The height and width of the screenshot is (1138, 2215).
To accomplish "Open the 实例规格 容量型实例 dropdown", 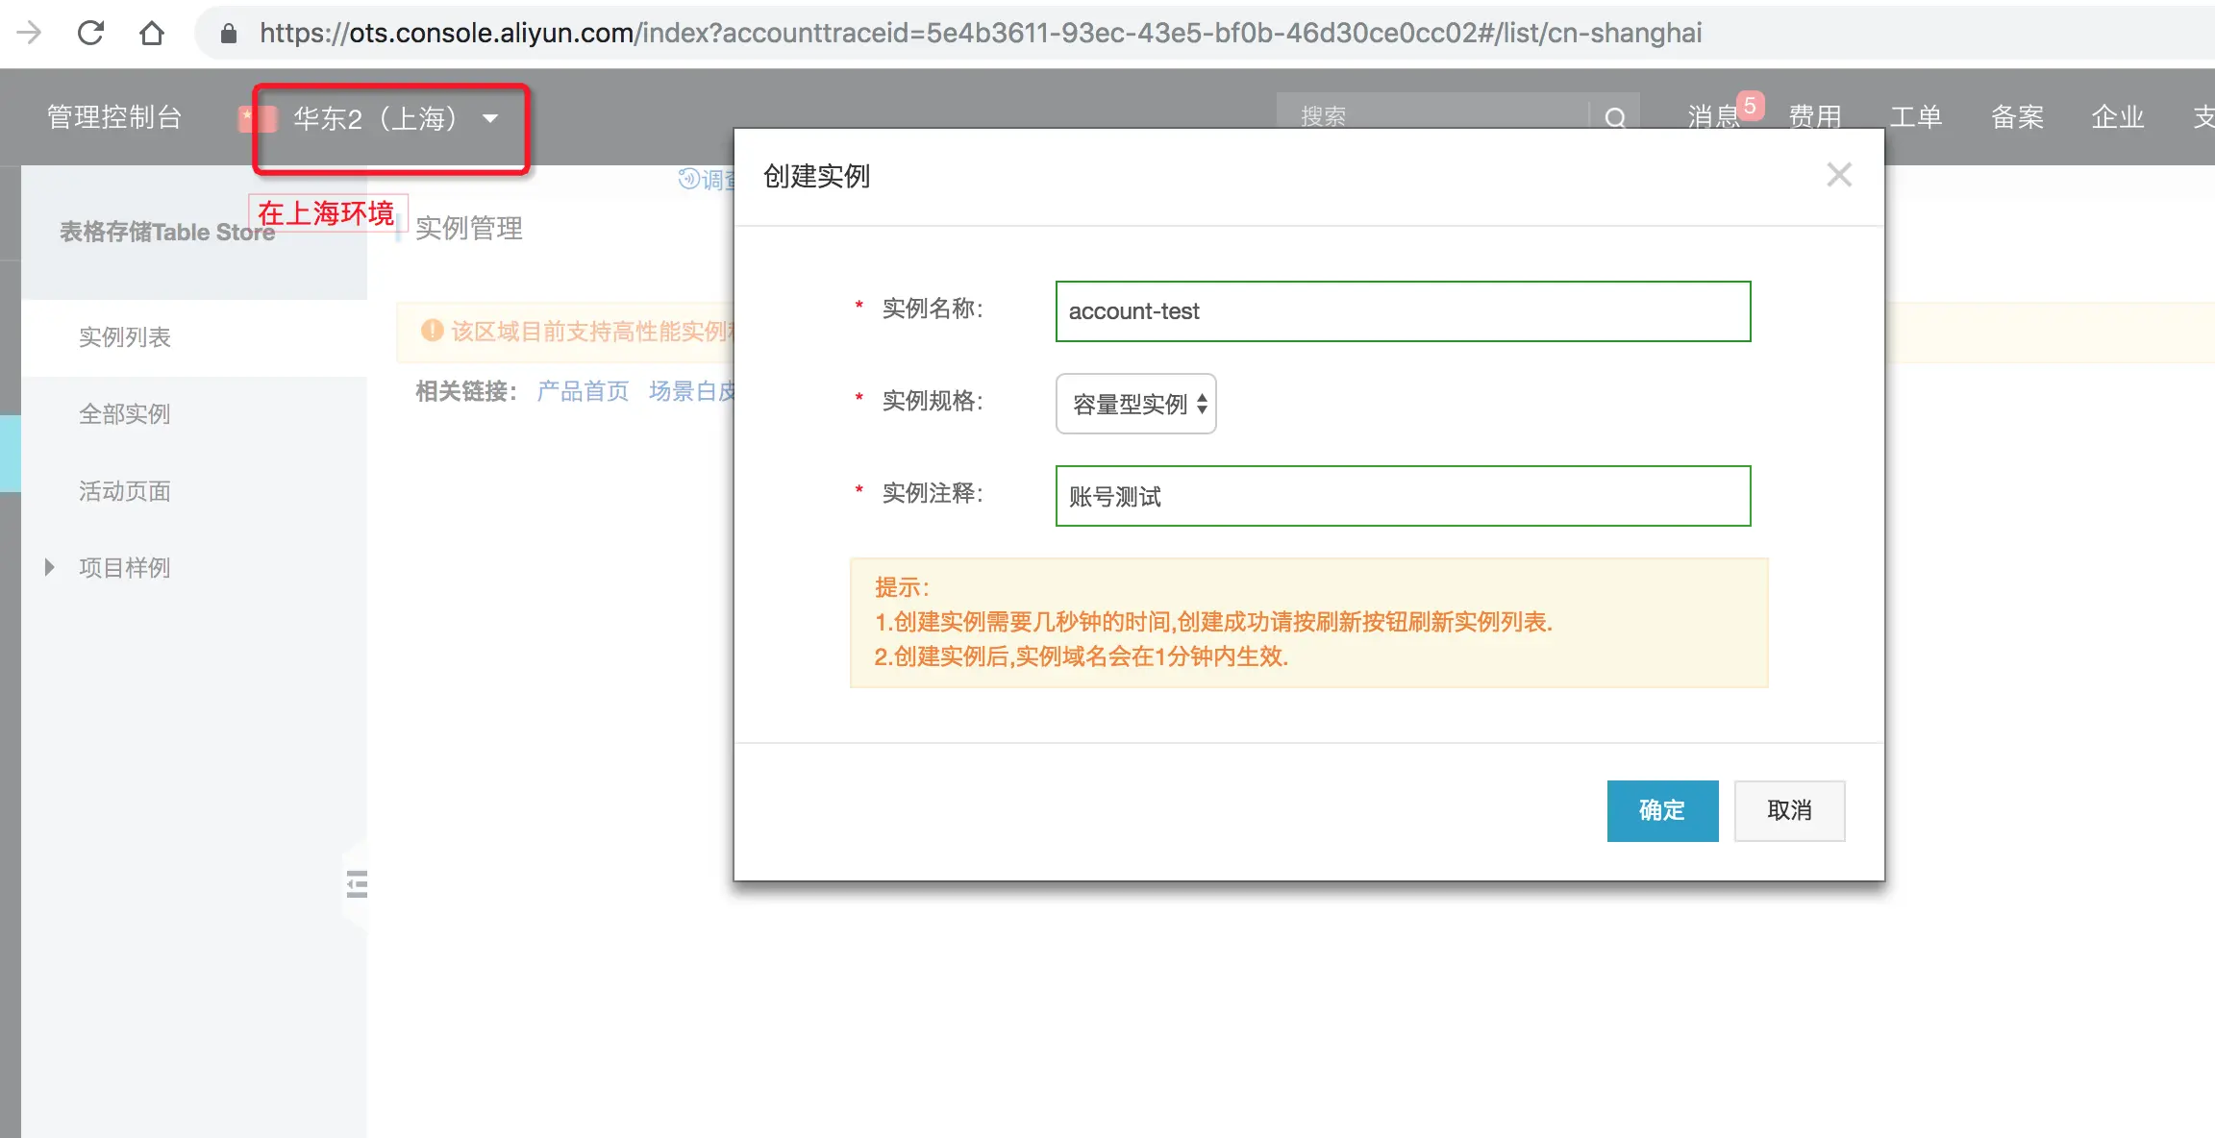I will click(1136, 404).
